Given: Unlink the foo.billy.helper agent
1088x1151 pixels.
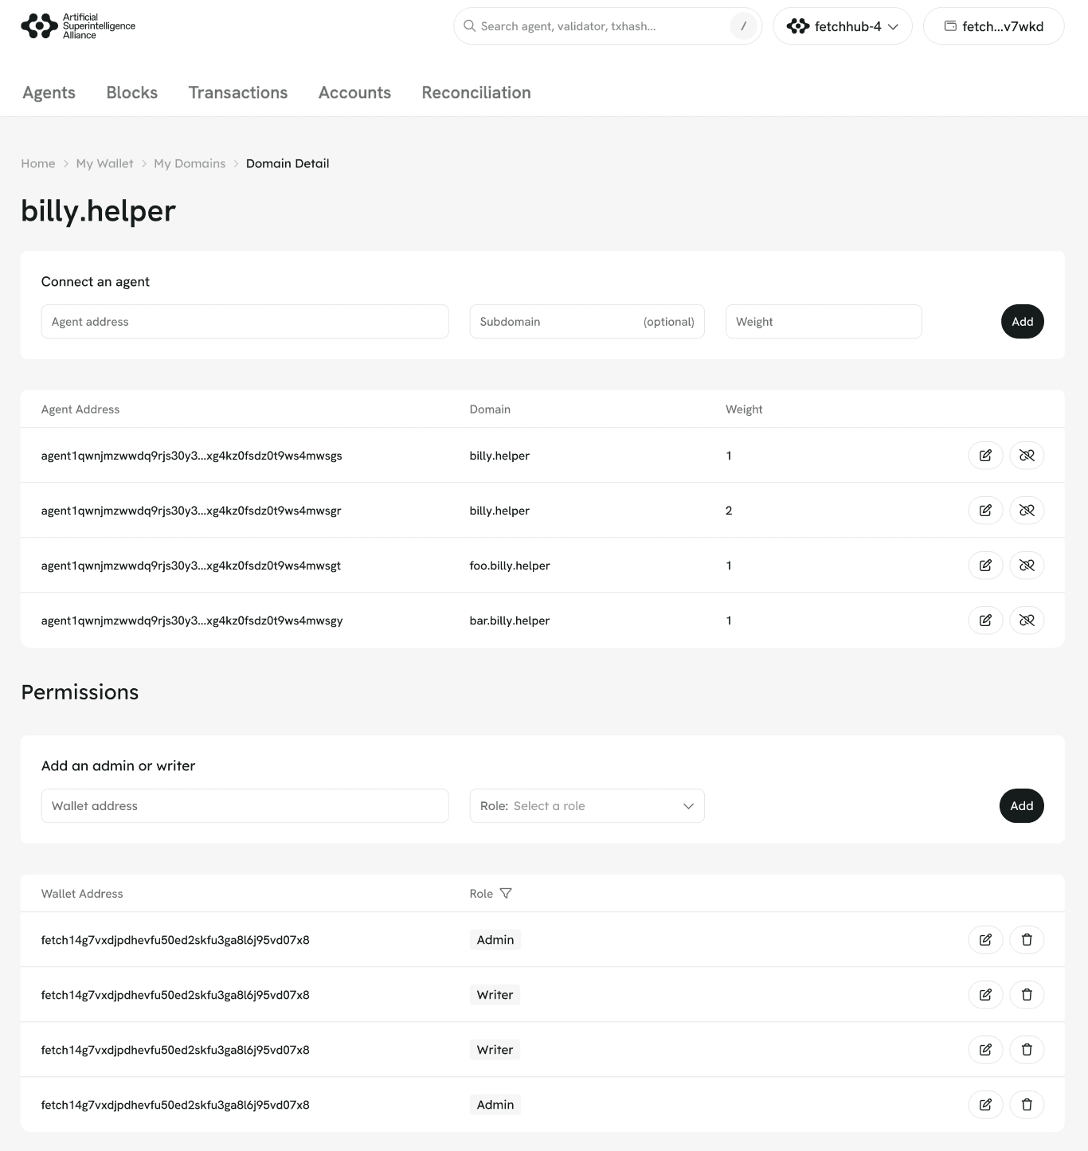Looking at the screenshot, I should point(1027,566).
